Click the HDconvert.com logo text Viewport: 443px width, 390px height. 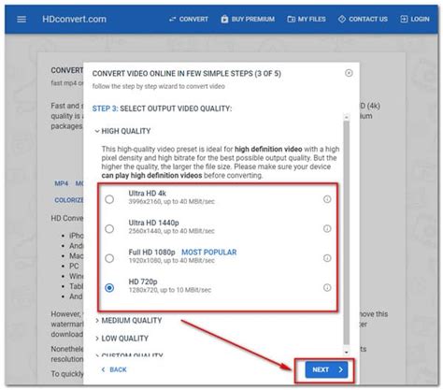coord(74,20)
